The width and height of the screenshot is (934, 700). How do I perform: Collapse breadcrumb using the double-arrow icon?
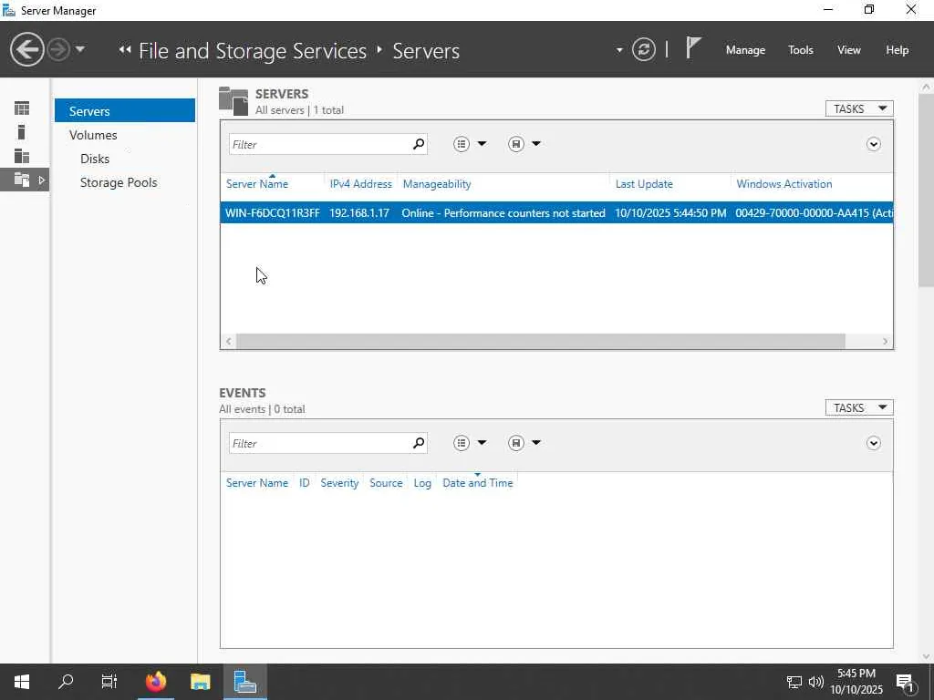(124, 50)
